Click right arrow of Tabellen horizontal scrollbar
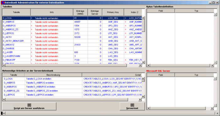The width and height of the screenshot is (220, 116). 140,65
